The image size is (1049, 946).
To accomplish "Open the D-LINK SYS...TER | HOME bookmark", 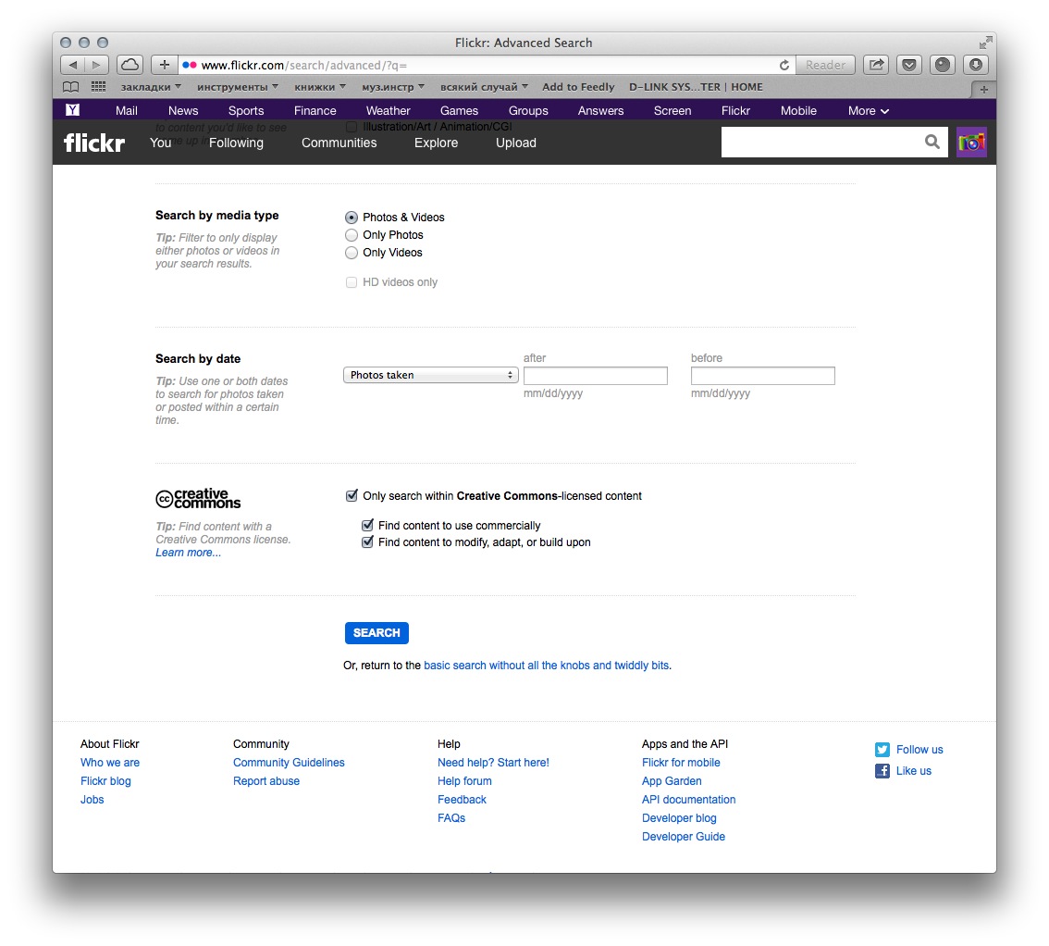I will tap(696, 87).
